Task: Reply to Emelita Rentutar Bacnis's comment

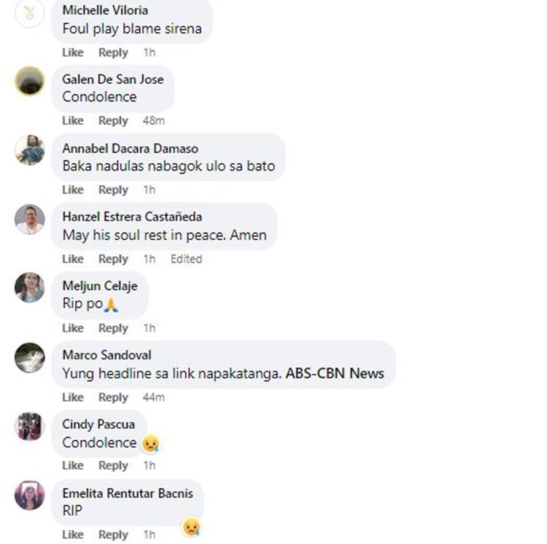Action: coord(113,535)
